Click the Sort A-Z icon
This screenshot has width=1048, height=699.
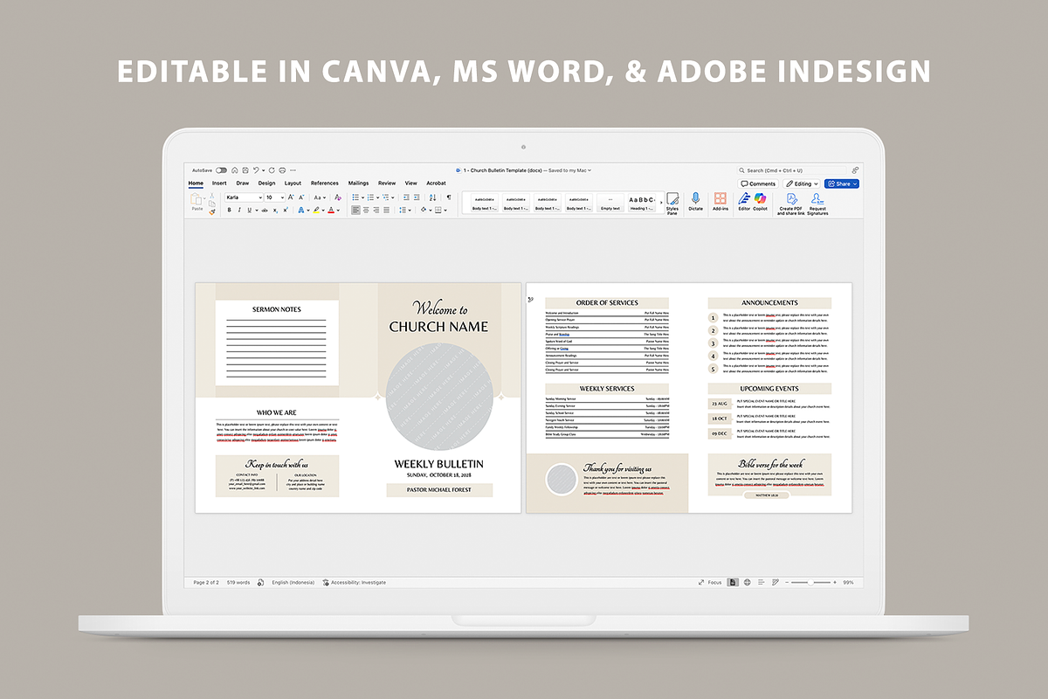(x=432, y=197)
